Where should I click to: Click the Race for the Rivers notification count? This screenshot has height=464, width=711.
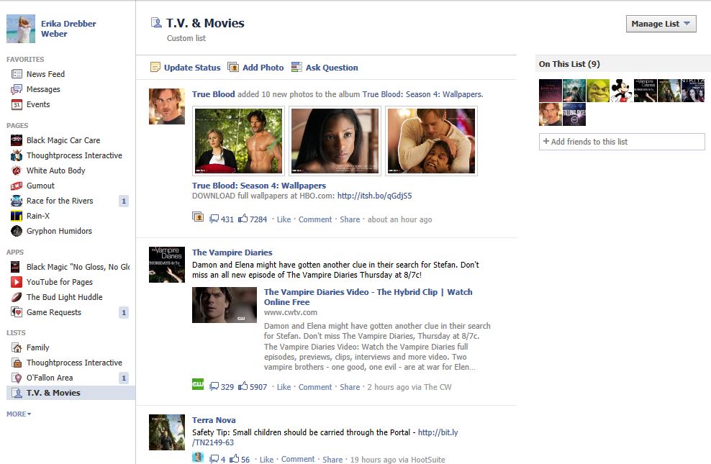coord(124,201)
